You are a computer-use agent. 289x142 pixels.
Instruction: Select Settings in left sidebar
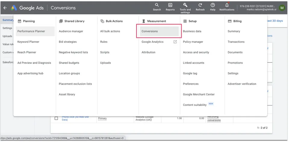tap(7, 28)
